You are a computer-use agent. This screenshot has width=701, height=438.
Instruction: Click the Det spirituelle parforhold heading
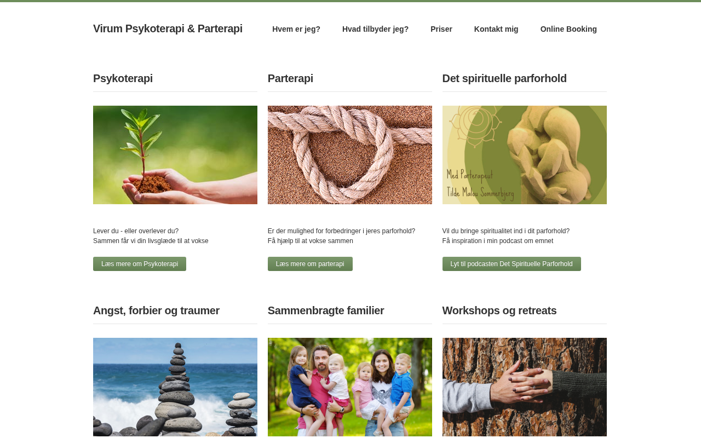click(x=504, y=78)
